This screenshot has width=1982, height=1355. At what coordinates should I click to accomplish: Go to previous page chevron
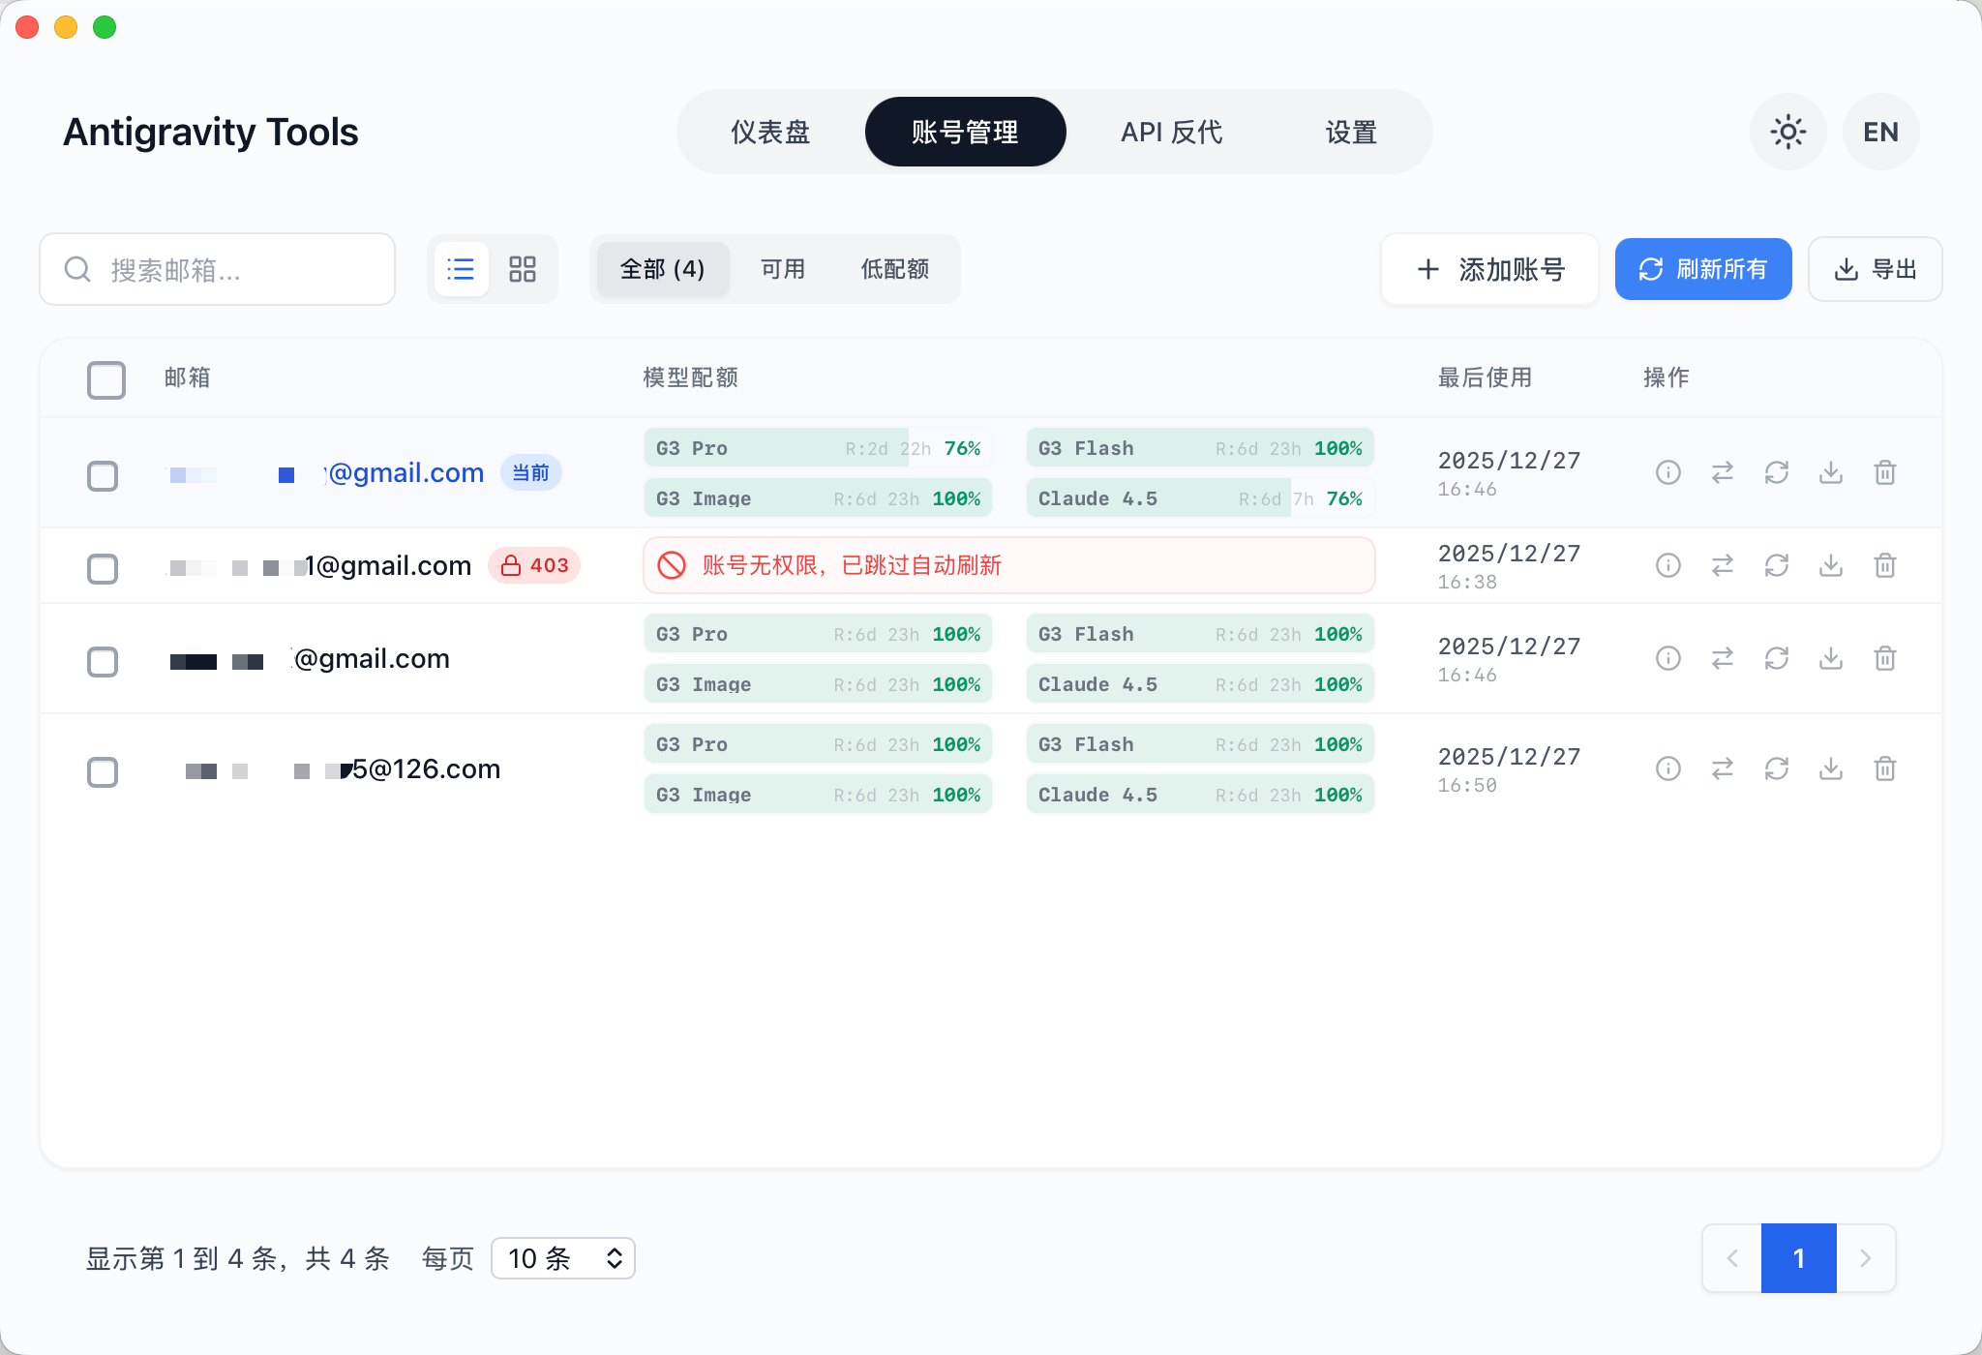(1732, 1258)
